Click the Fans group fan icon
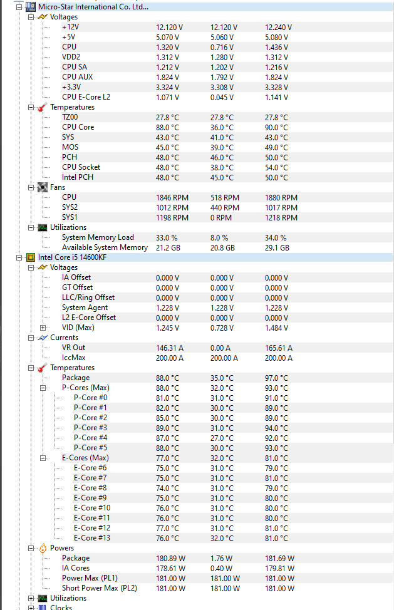The image size is (394, 610). (x=43, y=187)
